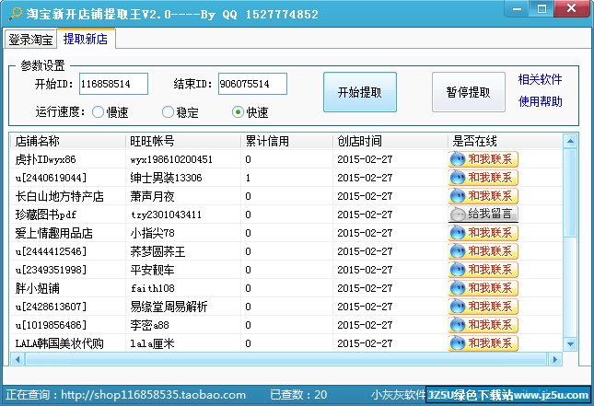Click horizontal scrollbar left arrow
Image resolution: width=594 pixels, height=406 pixels.
click(x=17, y=359)
